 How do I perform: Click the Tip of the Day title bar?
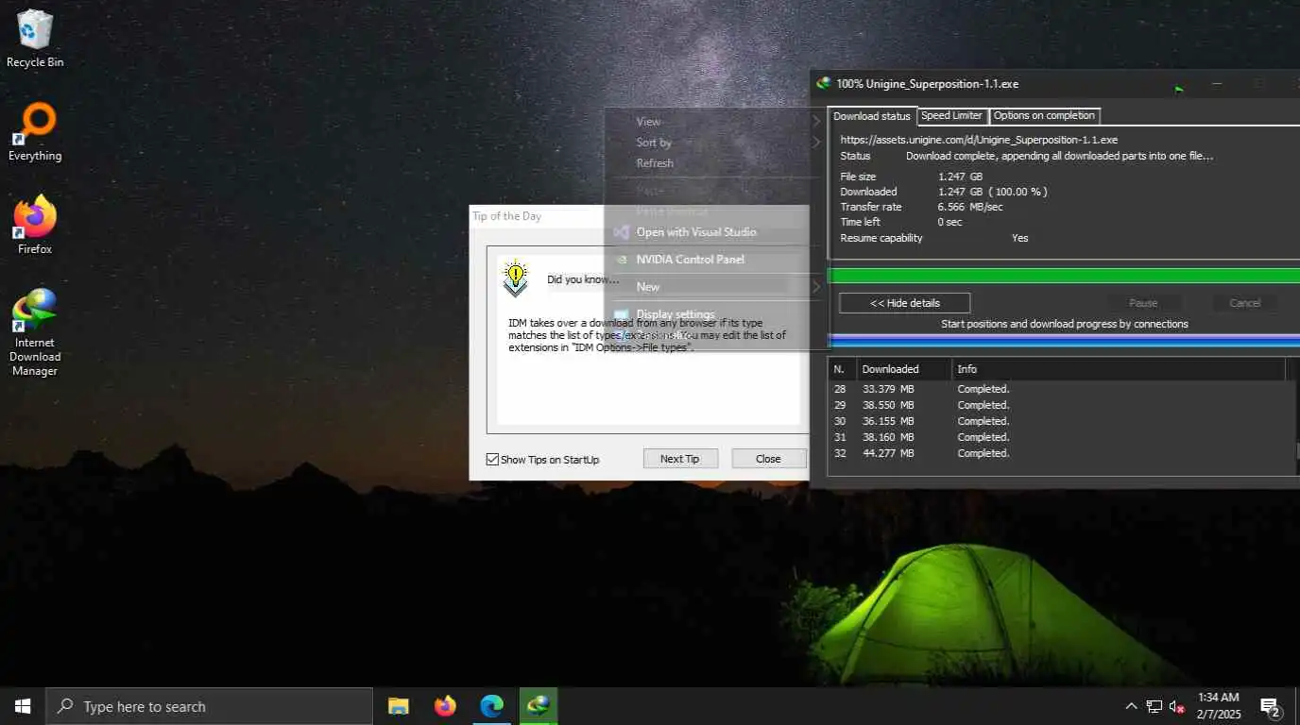click(x=640, y=216)
